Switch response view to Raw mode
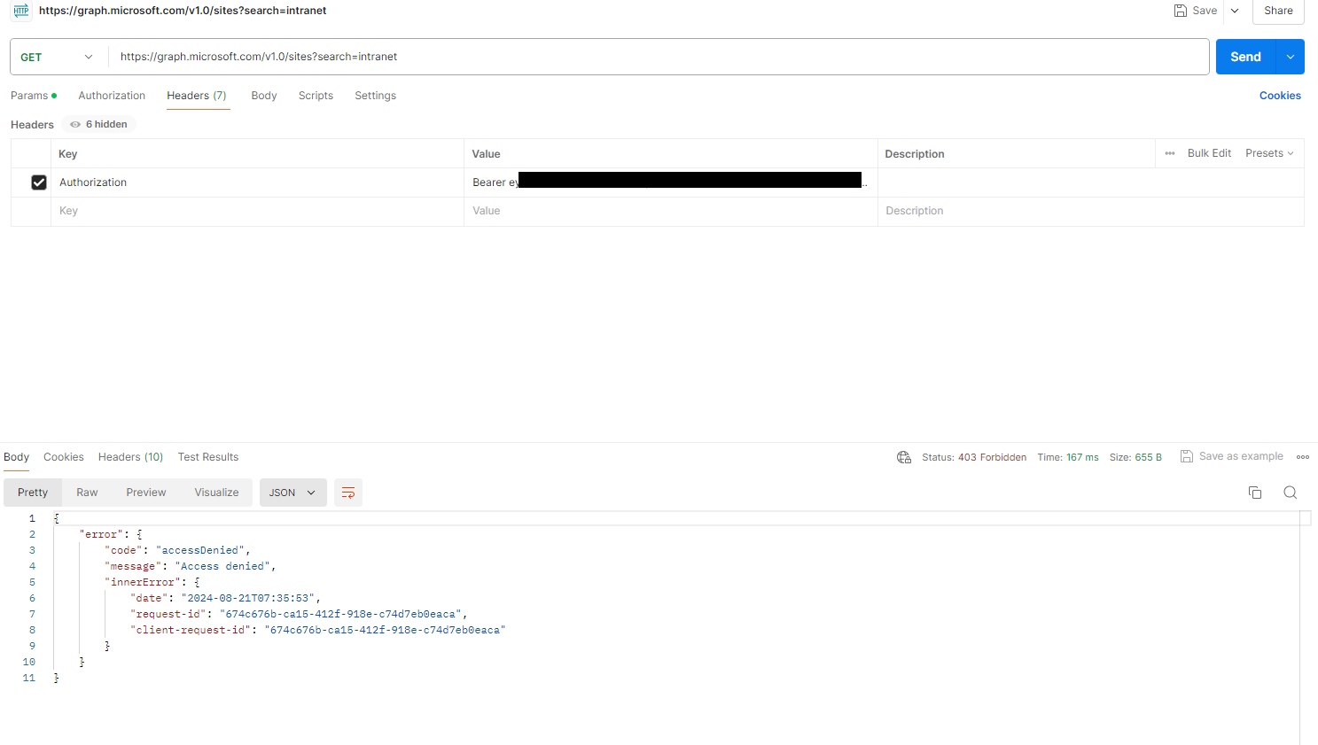 pyautogui.click(x=86, y=492)
